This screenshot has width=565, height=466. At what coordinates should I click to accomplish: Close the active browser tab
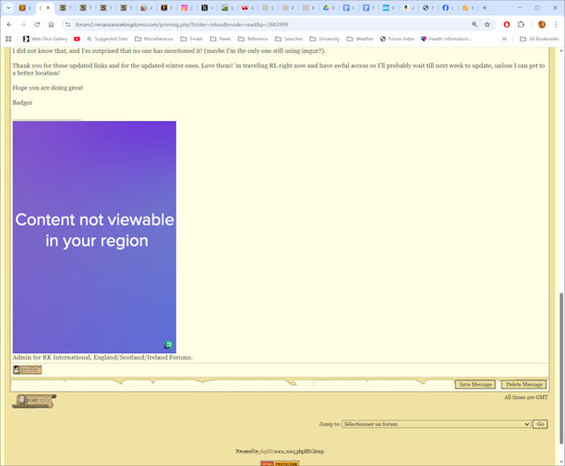tap(48, 8)
